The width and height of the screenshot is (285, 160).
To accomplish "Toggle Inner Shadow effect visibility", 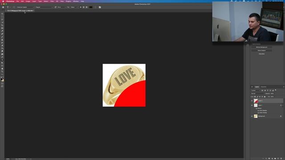I will tap(258, 111).
